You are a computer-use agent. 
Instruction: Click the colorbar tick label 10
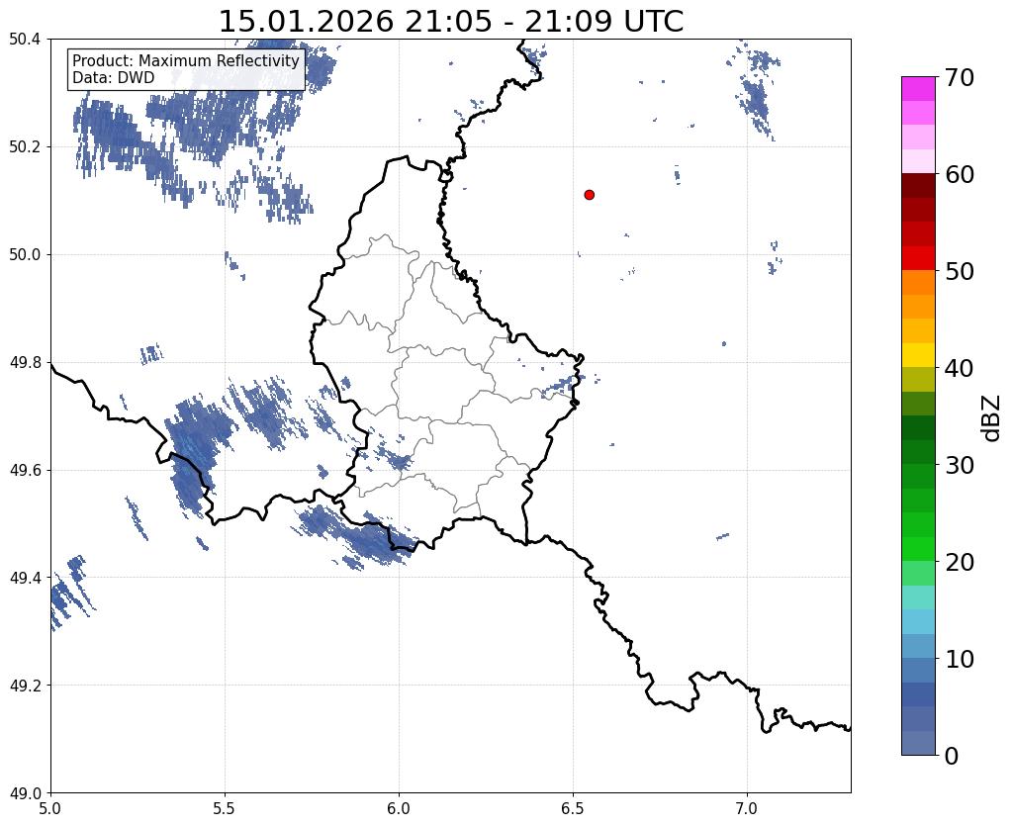959,659
